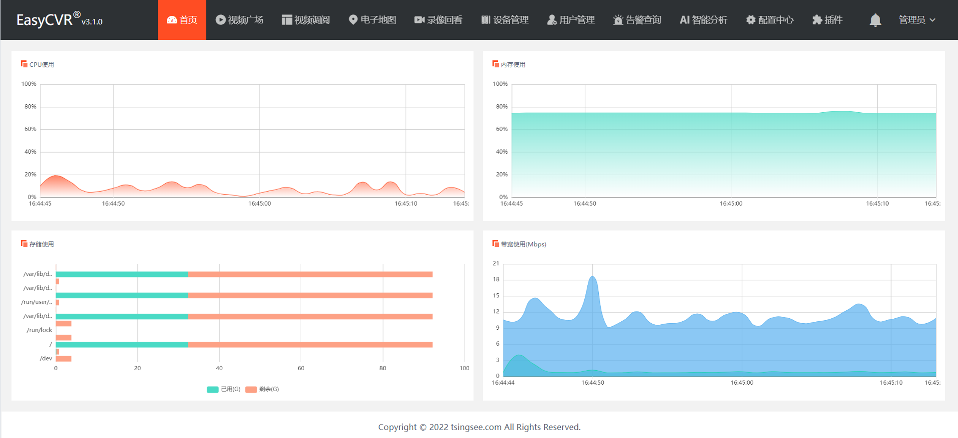The height and width of the screenshot is (438, 958).
Task: Open the 视频广场 play icon menu
Action: [x=220, y=20]
